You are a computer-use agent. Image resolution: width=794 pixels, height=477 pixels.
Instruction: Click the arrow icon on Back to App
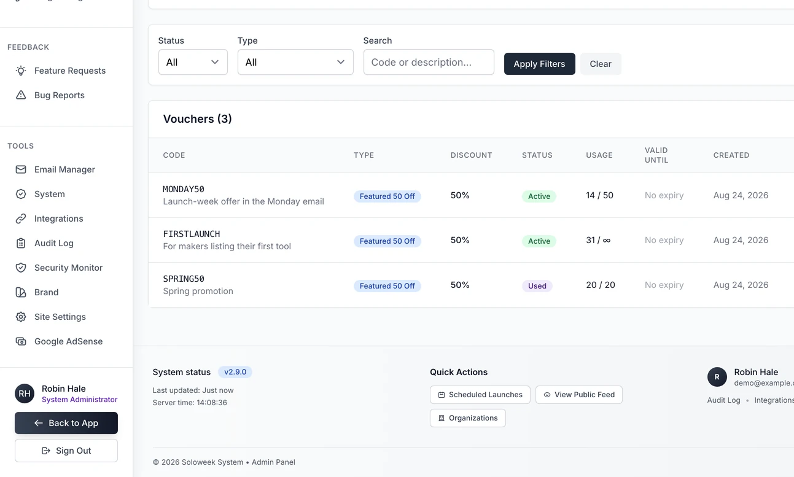[39, 423]
